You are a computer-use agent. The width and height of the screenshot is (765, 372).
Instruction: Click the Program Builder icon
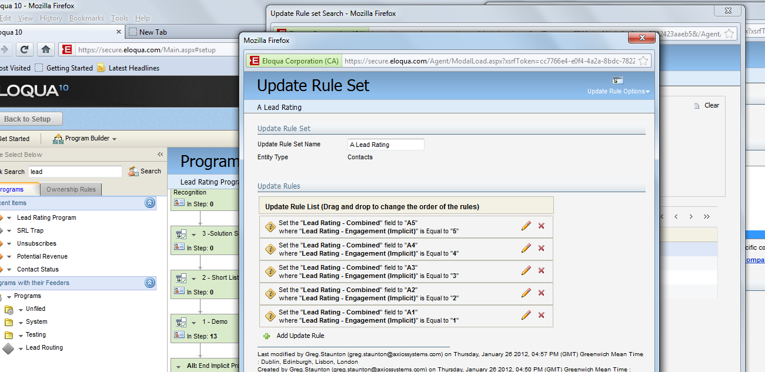pyautogui.click(x=58, y=139)
